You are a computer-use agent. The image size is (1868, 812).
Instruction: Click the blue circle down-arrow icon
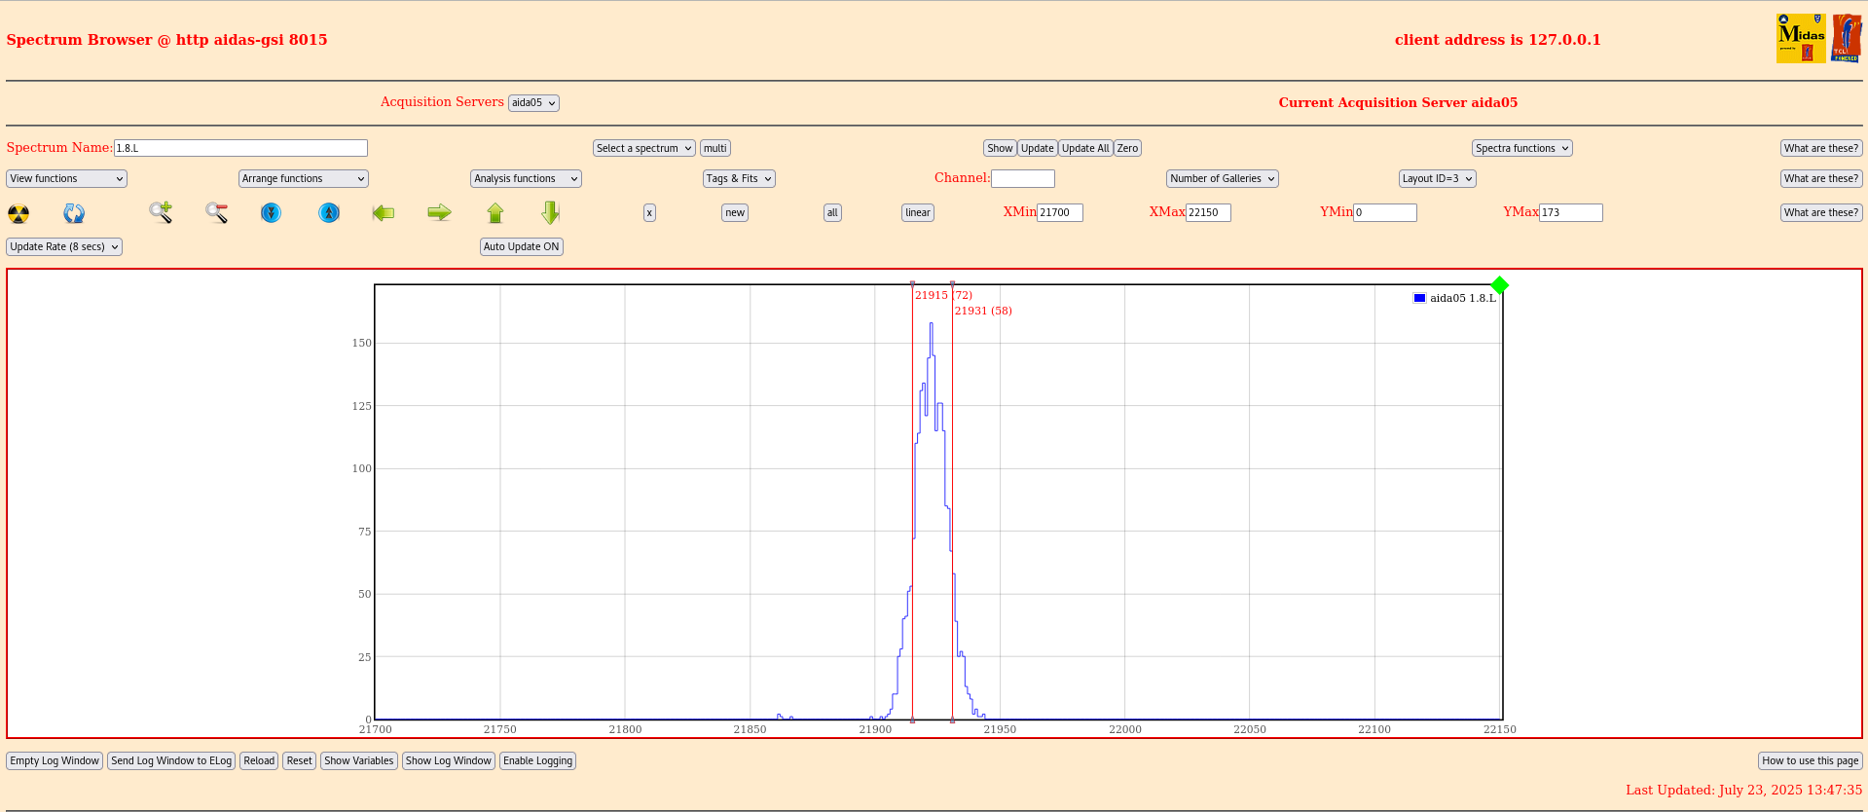[272, 212]
